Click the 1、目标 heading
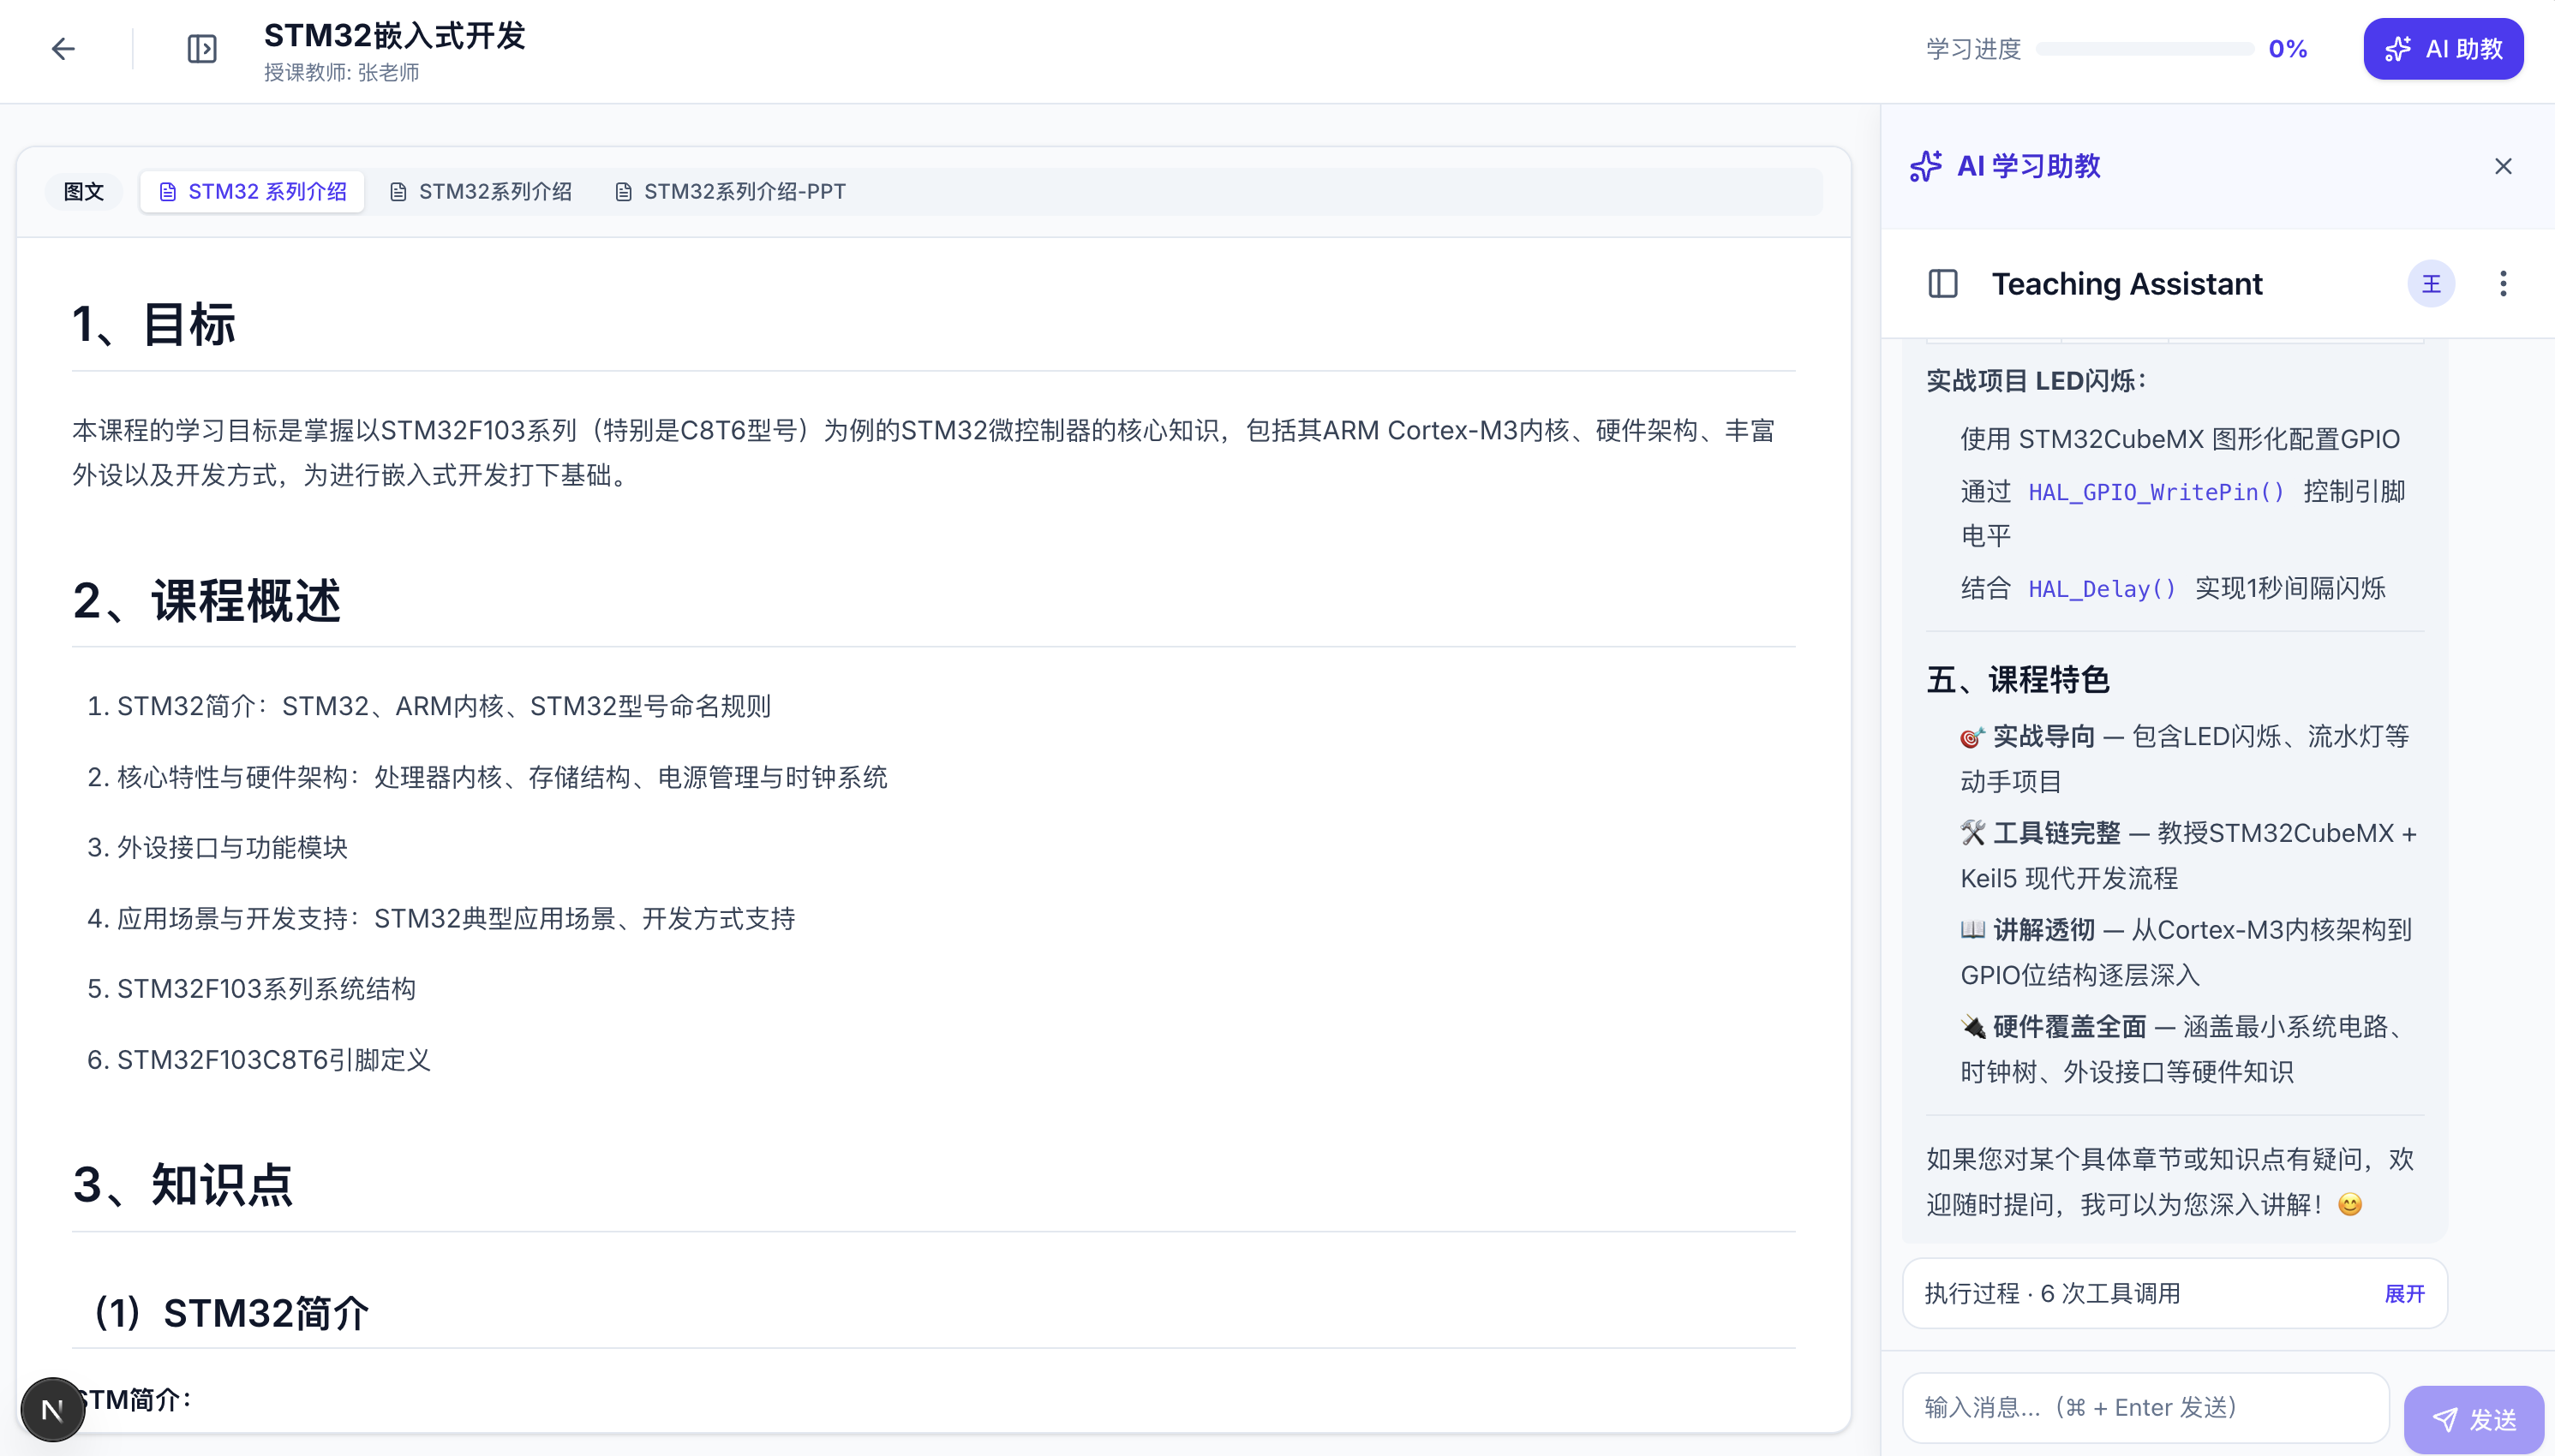2555x1456 pixels. coord(154,325)
